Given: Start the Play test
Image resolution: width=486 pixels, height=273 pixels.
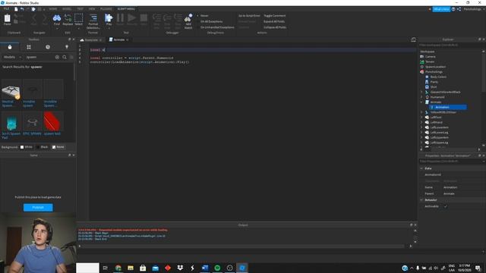Looking at the screenshot, I should pos(109,19).
